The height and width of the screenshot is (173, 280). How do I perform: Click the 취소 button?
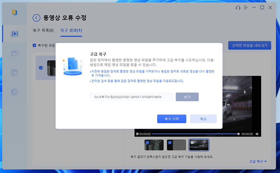[x=203, y=119]
